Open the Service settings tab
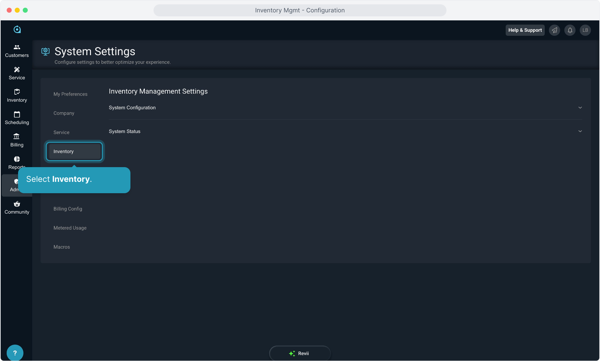 pyautogui.click(x=62, y=132)
